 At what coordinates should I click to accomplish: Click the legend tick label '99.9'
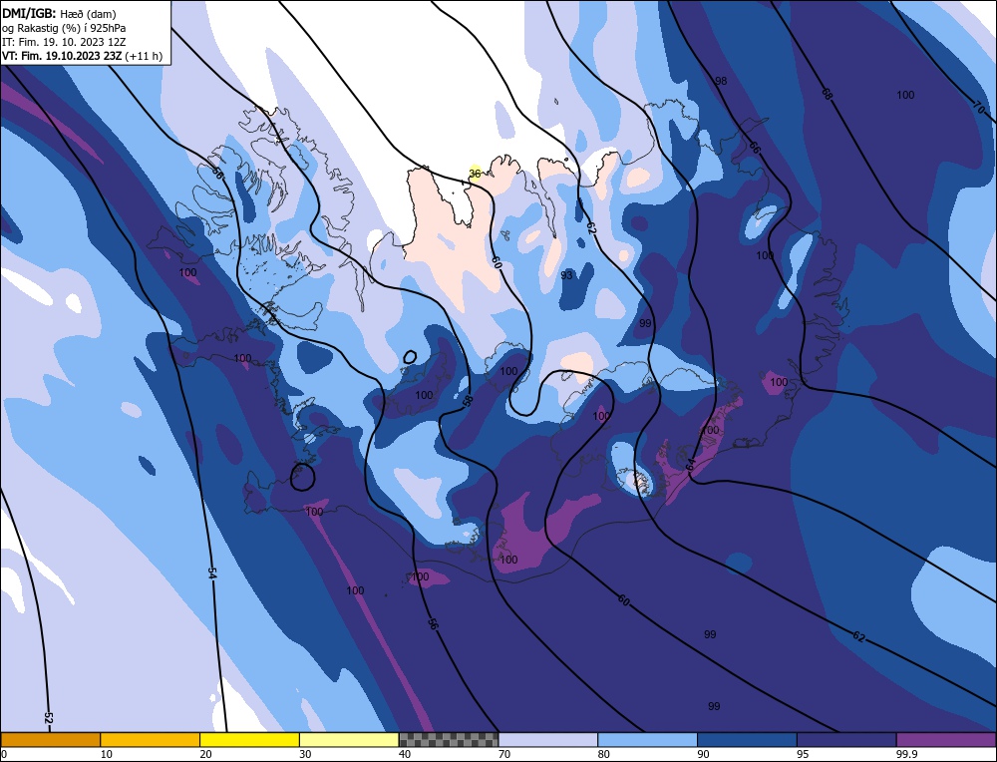905,754
